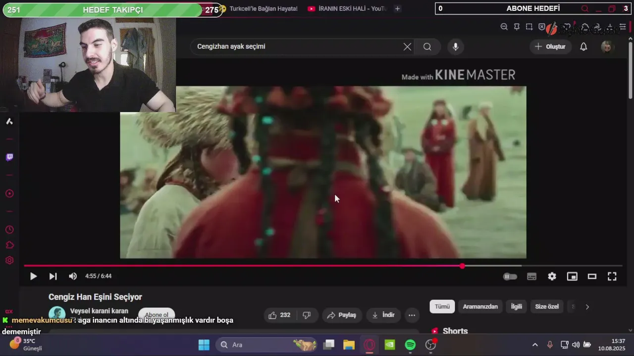Open File Explorer from taskbar
This screenshot has height=356, width=634.
point(349,345)
